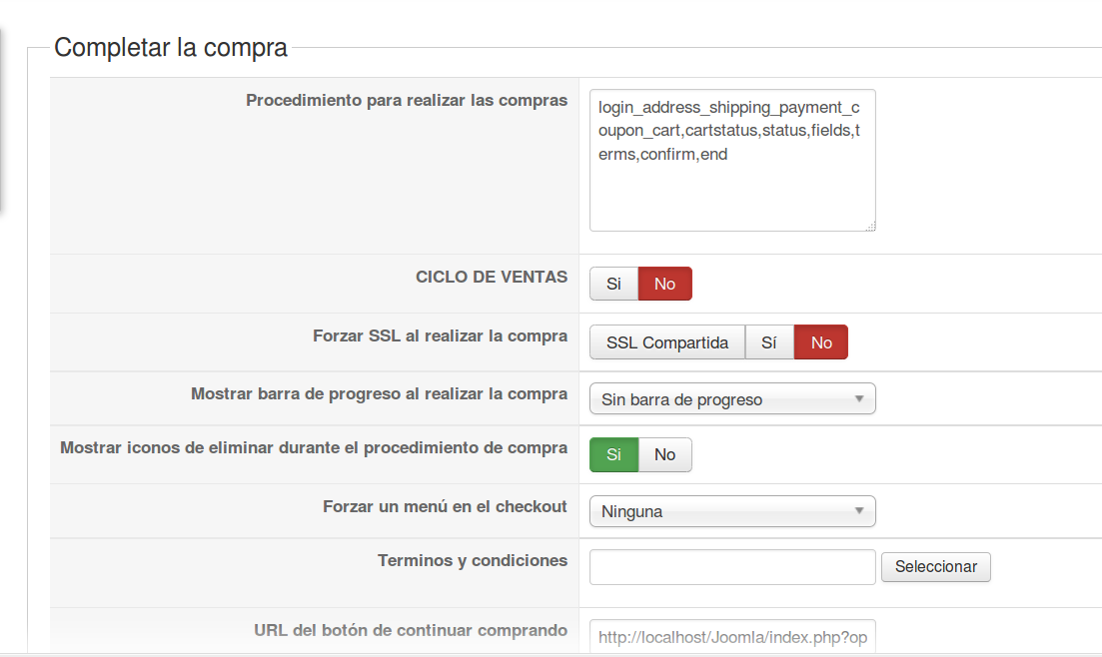
Task: Grab the text area resize handle
Action: pyautogui.click(x=869, y=227)
